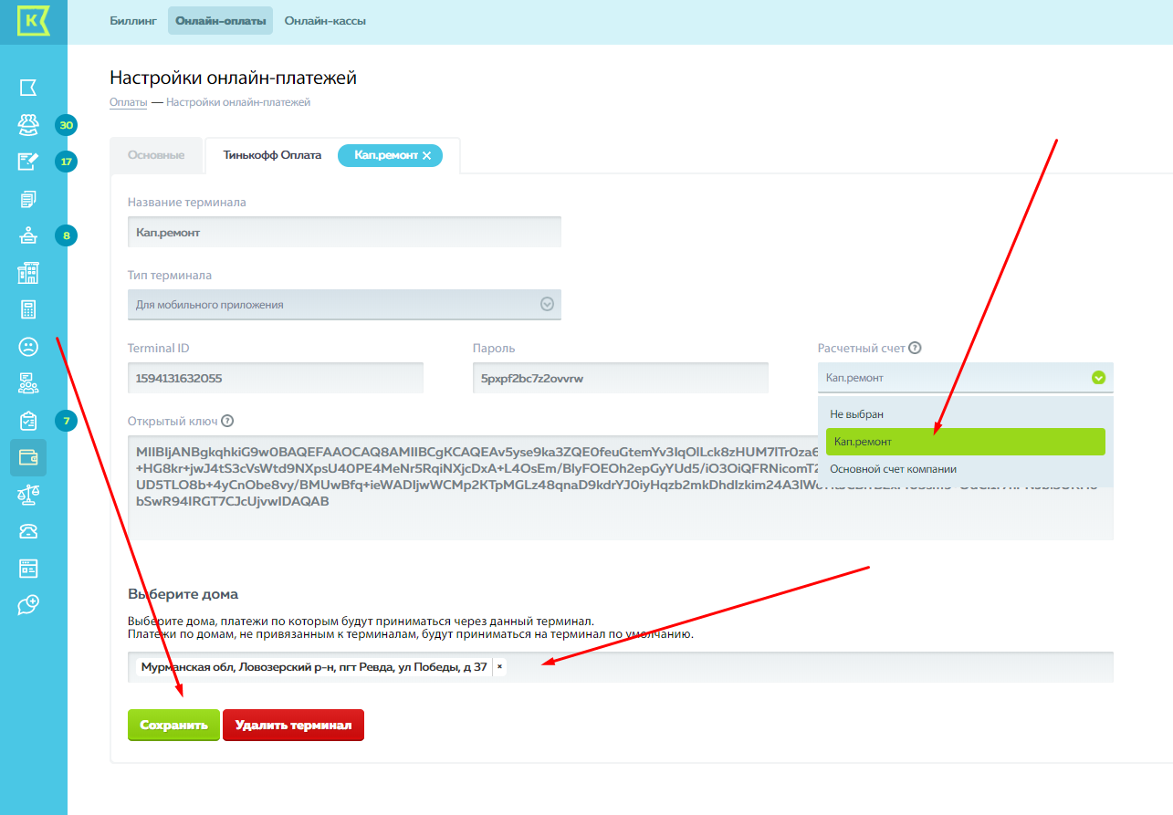This screenshot has height=815, width=1173.
Task: Open the team presentation sidebar icon
Action: (x=28, y=383)
